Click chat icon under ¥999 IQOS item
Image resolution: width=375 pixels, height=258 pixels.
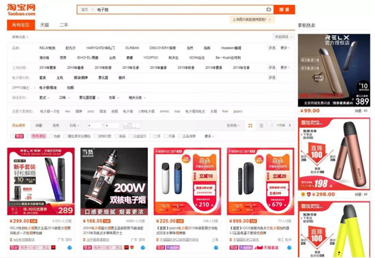[x=289, y=248]
